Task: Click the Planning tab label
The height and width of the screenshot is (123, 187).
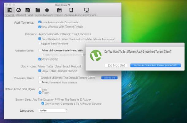Action: click(69, 15)
